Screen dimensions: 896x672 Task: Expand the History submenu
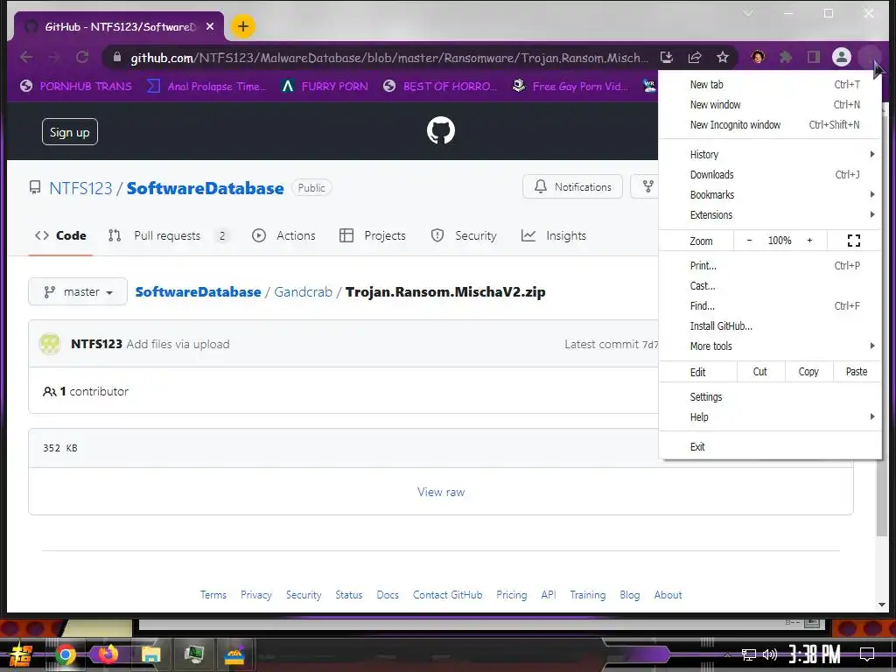770,154
